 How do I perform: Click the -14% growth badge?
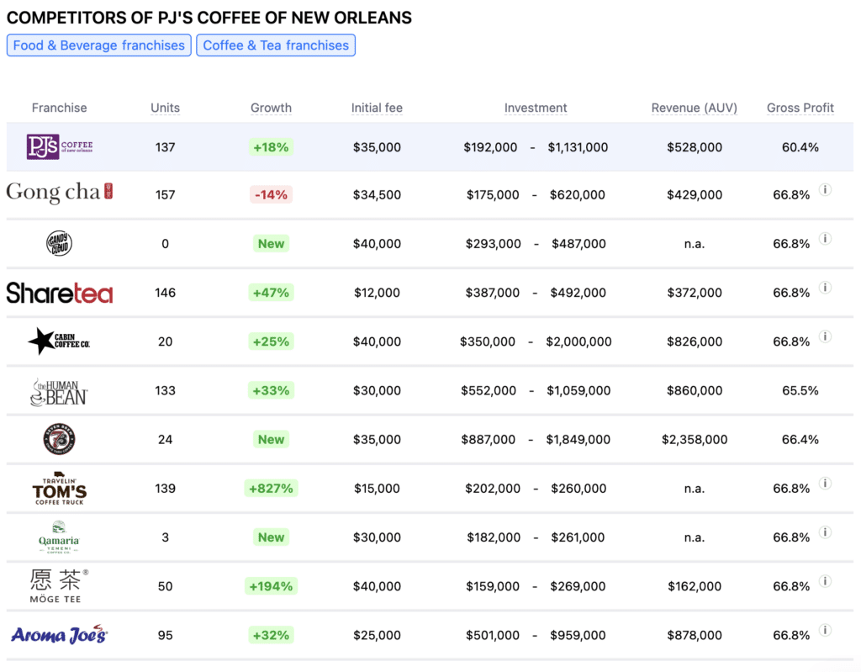click(271, 194)
